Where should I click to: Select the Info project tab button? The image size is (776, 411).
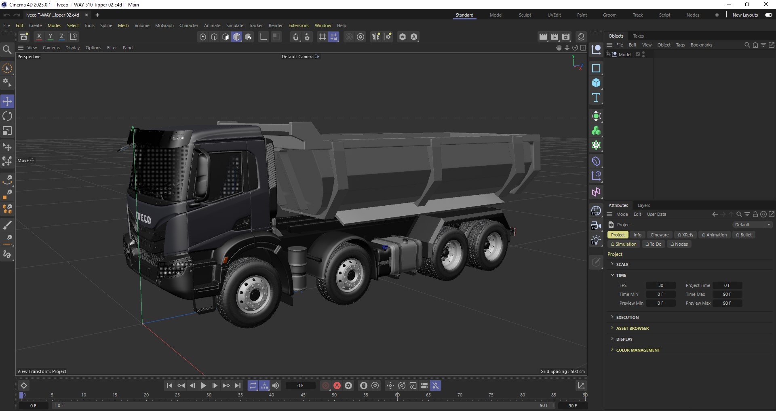click(637, 235)
